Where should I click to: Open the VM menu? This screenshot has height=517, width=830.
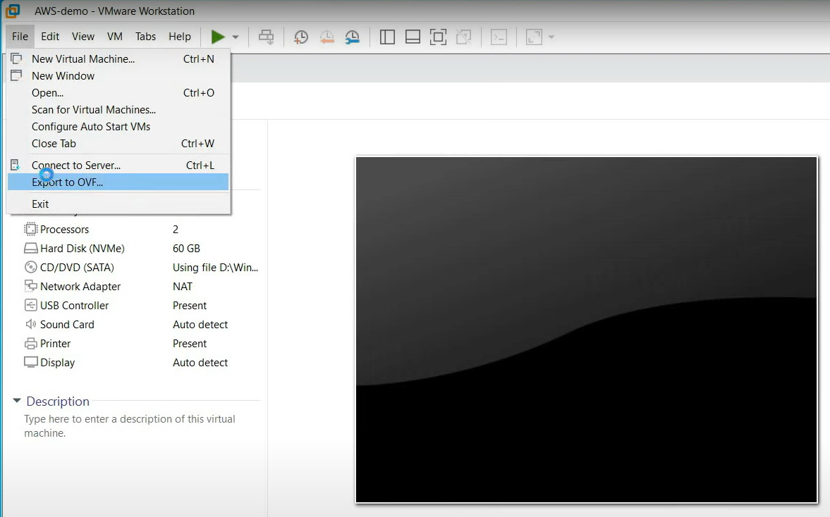tap(115, 37)
